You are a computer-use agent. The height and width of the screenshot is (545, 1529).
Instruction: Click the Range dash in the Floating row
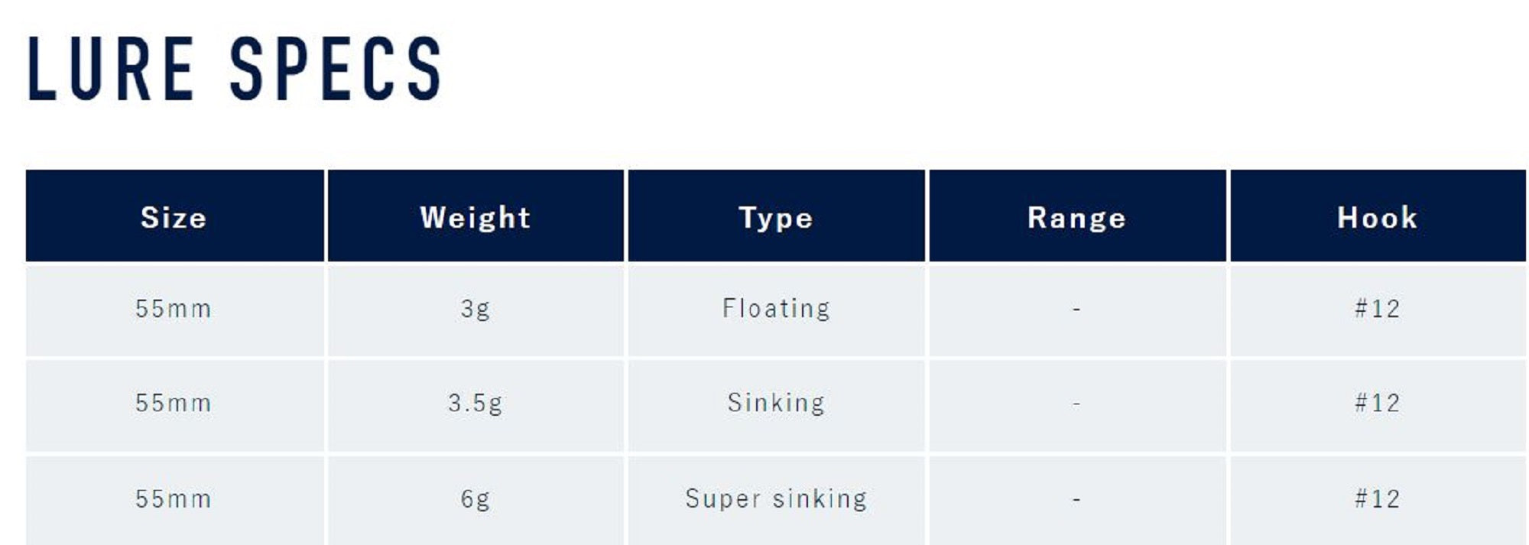[x=1076, y=310]
